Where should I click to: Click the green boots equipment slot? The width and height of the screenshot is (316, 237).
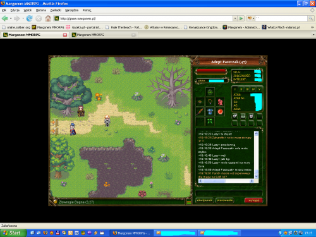point(210,121)
